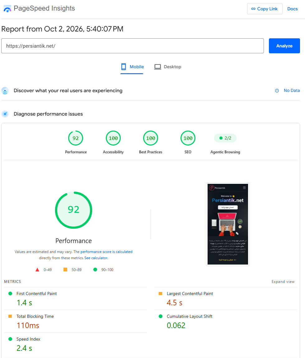Click the mobile phone icon

(124, 67)
